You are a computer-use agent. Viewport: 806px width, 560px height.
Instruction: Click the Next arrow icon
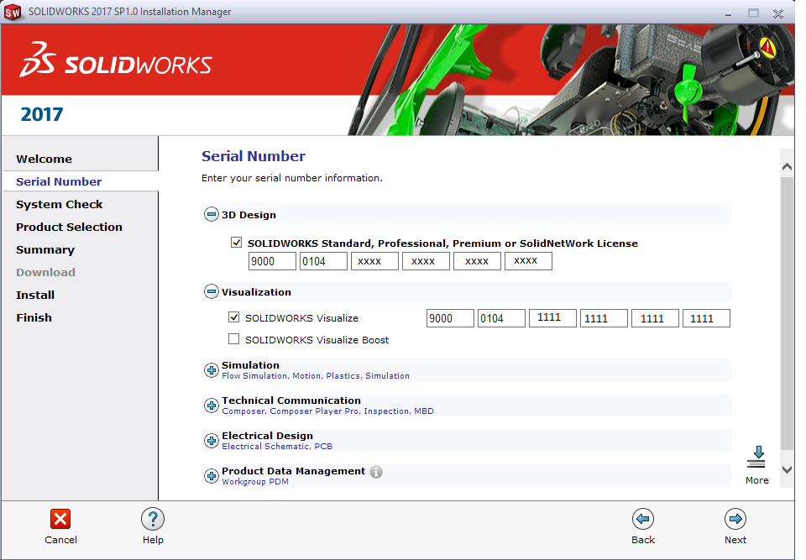735,519
